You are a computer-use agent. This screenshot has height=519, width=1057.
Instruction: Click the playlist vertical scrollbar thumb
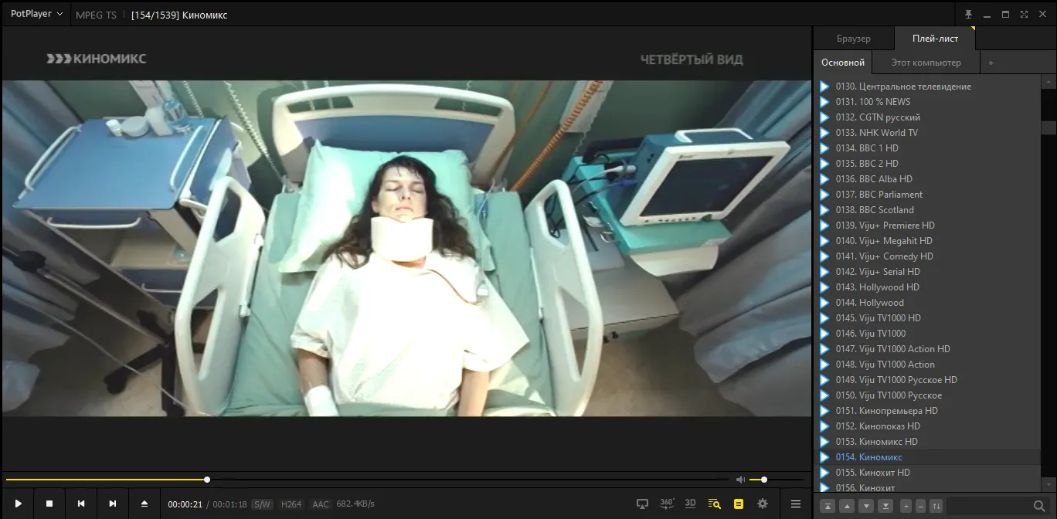pos(1049,127)
